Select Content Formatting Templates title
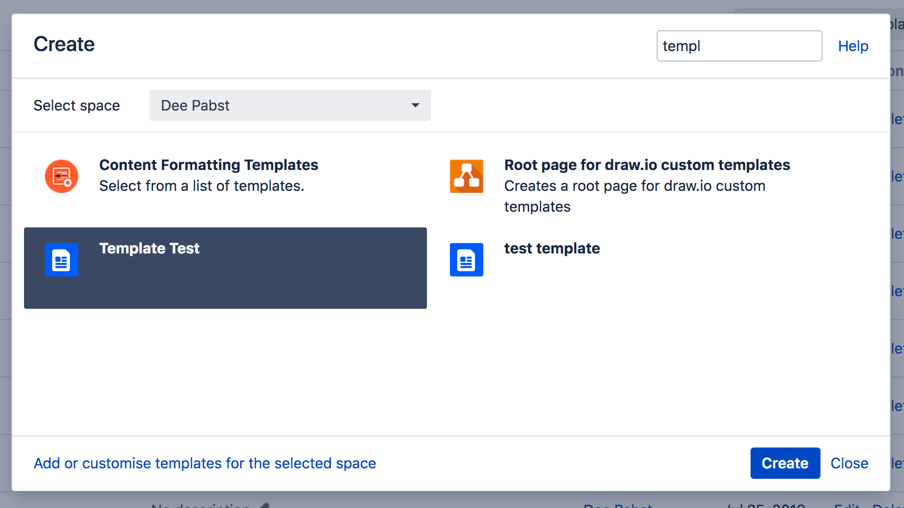The image size is (904, 508). (209, 165)
